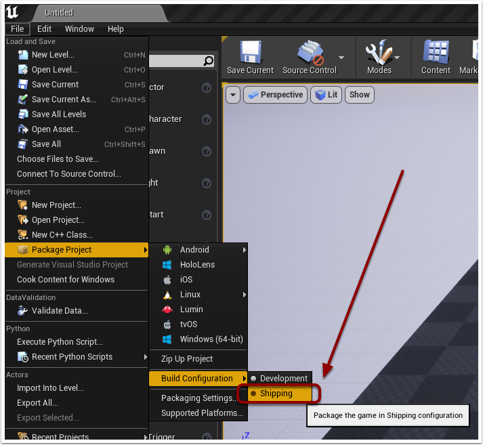
Task: Click the Modes toolbar icon
Action: tap(379, 52)
